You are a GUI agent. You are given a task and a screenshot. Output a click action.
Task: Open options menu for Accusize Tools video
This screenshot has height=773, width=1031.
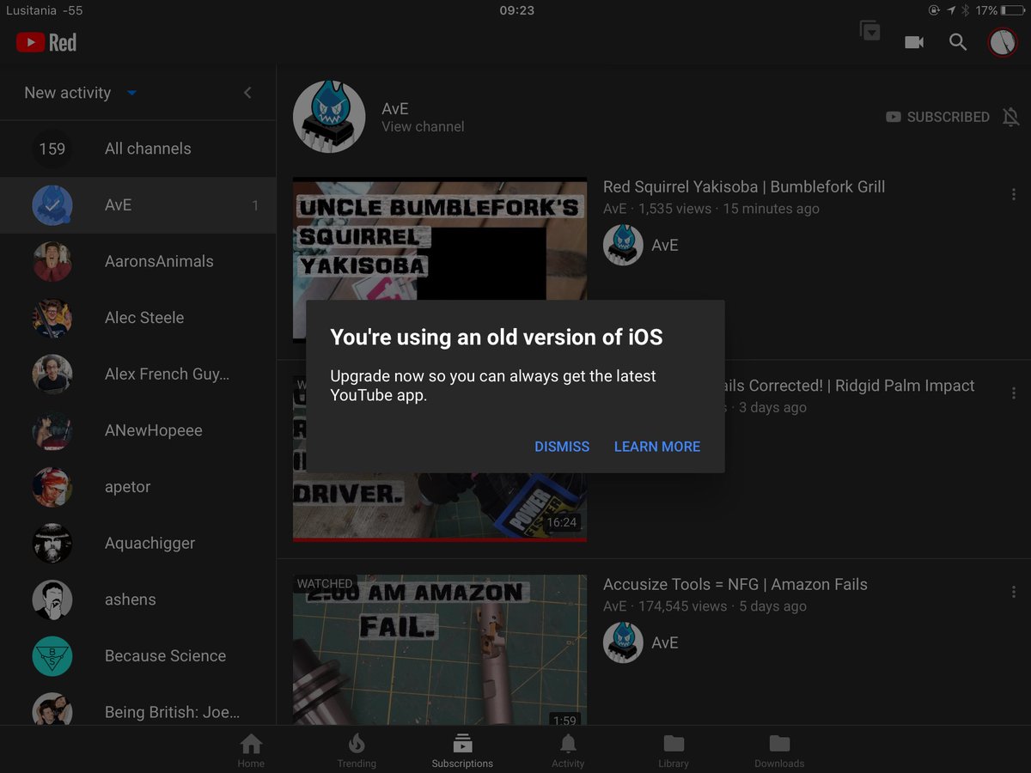1014,592
